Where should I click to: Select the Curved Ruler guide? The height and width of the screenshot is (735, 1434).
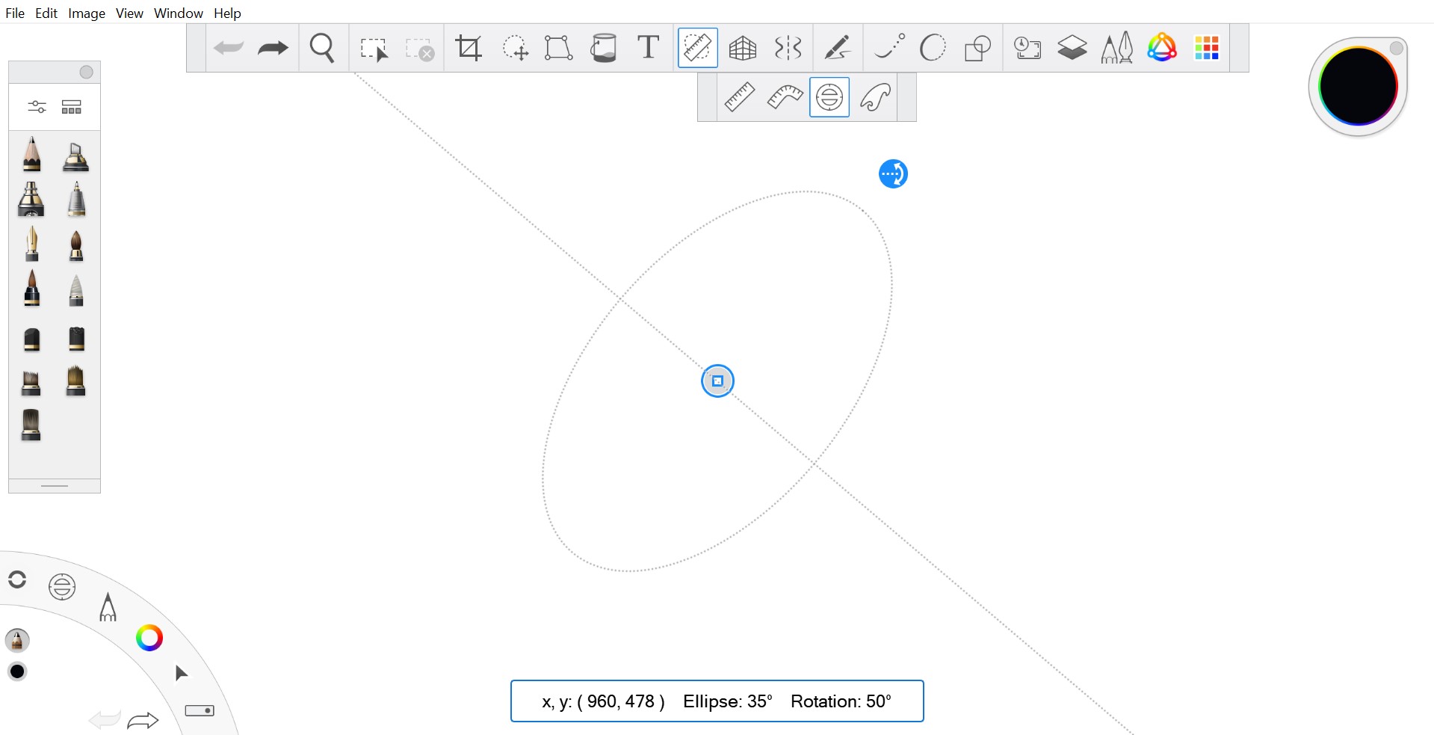click(x=785, y=97)
